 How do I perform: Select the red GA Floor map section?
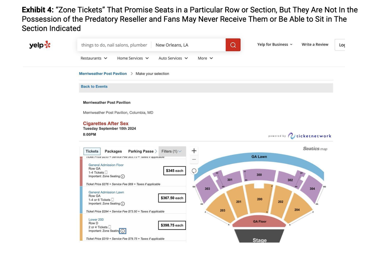pos(259,222)
